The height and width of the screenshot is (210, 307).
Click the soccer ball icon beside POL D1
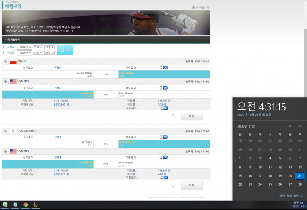coord(5,61)
